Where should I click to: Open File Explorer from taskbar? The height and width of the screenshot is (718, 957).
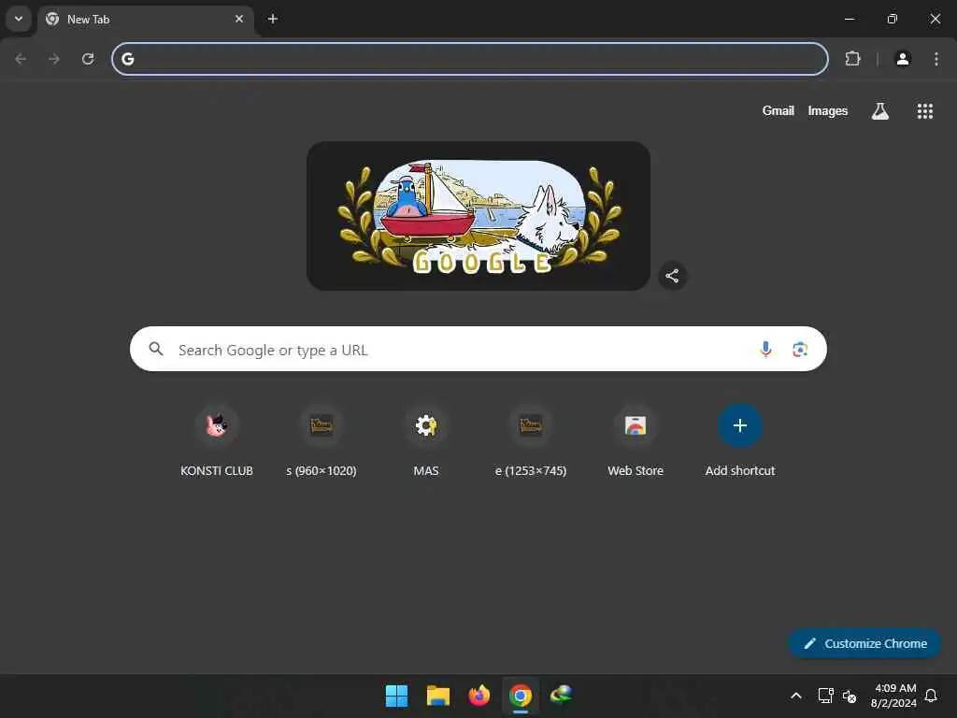(x=438, y=696)
